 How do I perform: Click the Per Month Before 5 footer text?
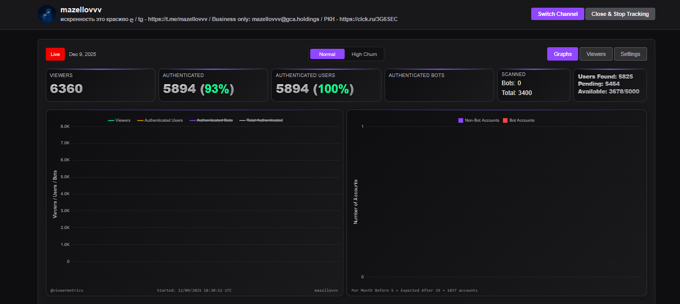pos(414,290)
